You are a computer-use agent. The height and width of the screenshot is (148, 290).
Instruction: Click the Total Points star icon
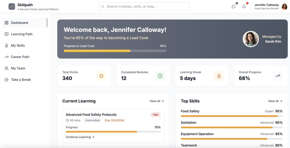coord(101,76)
